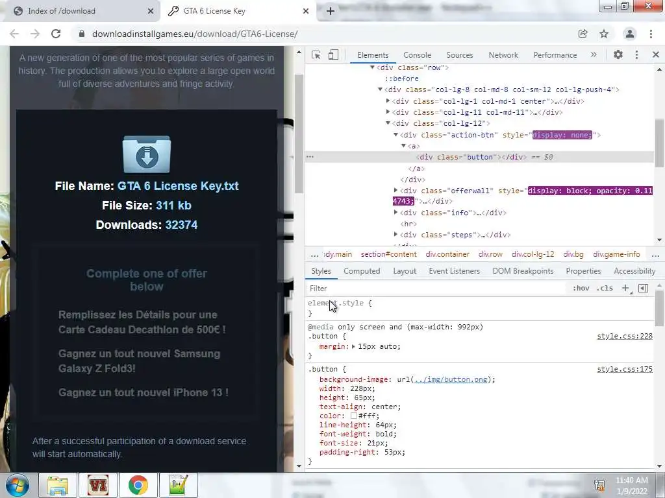Viewport: 665px width, 498px height.
Task: Show more DevTools tabs chevron
Action: (594, 54)
